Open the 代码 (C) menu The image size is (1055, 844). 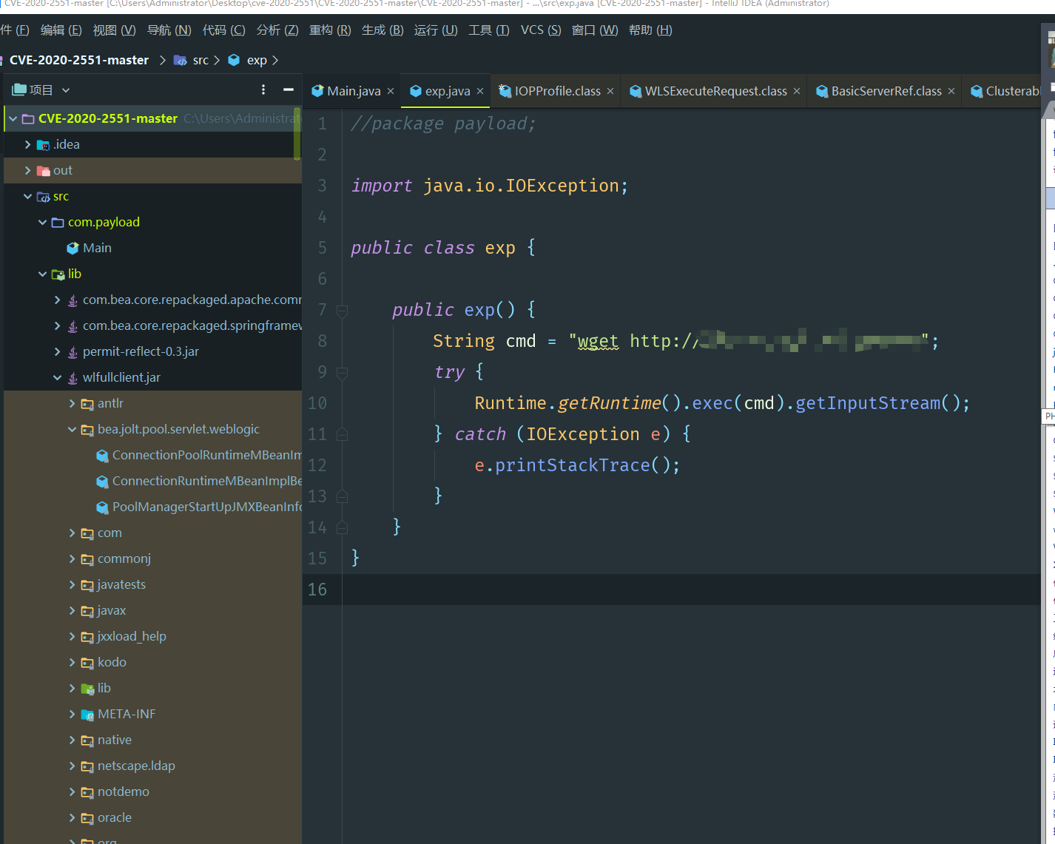click(x=224, y=30)
